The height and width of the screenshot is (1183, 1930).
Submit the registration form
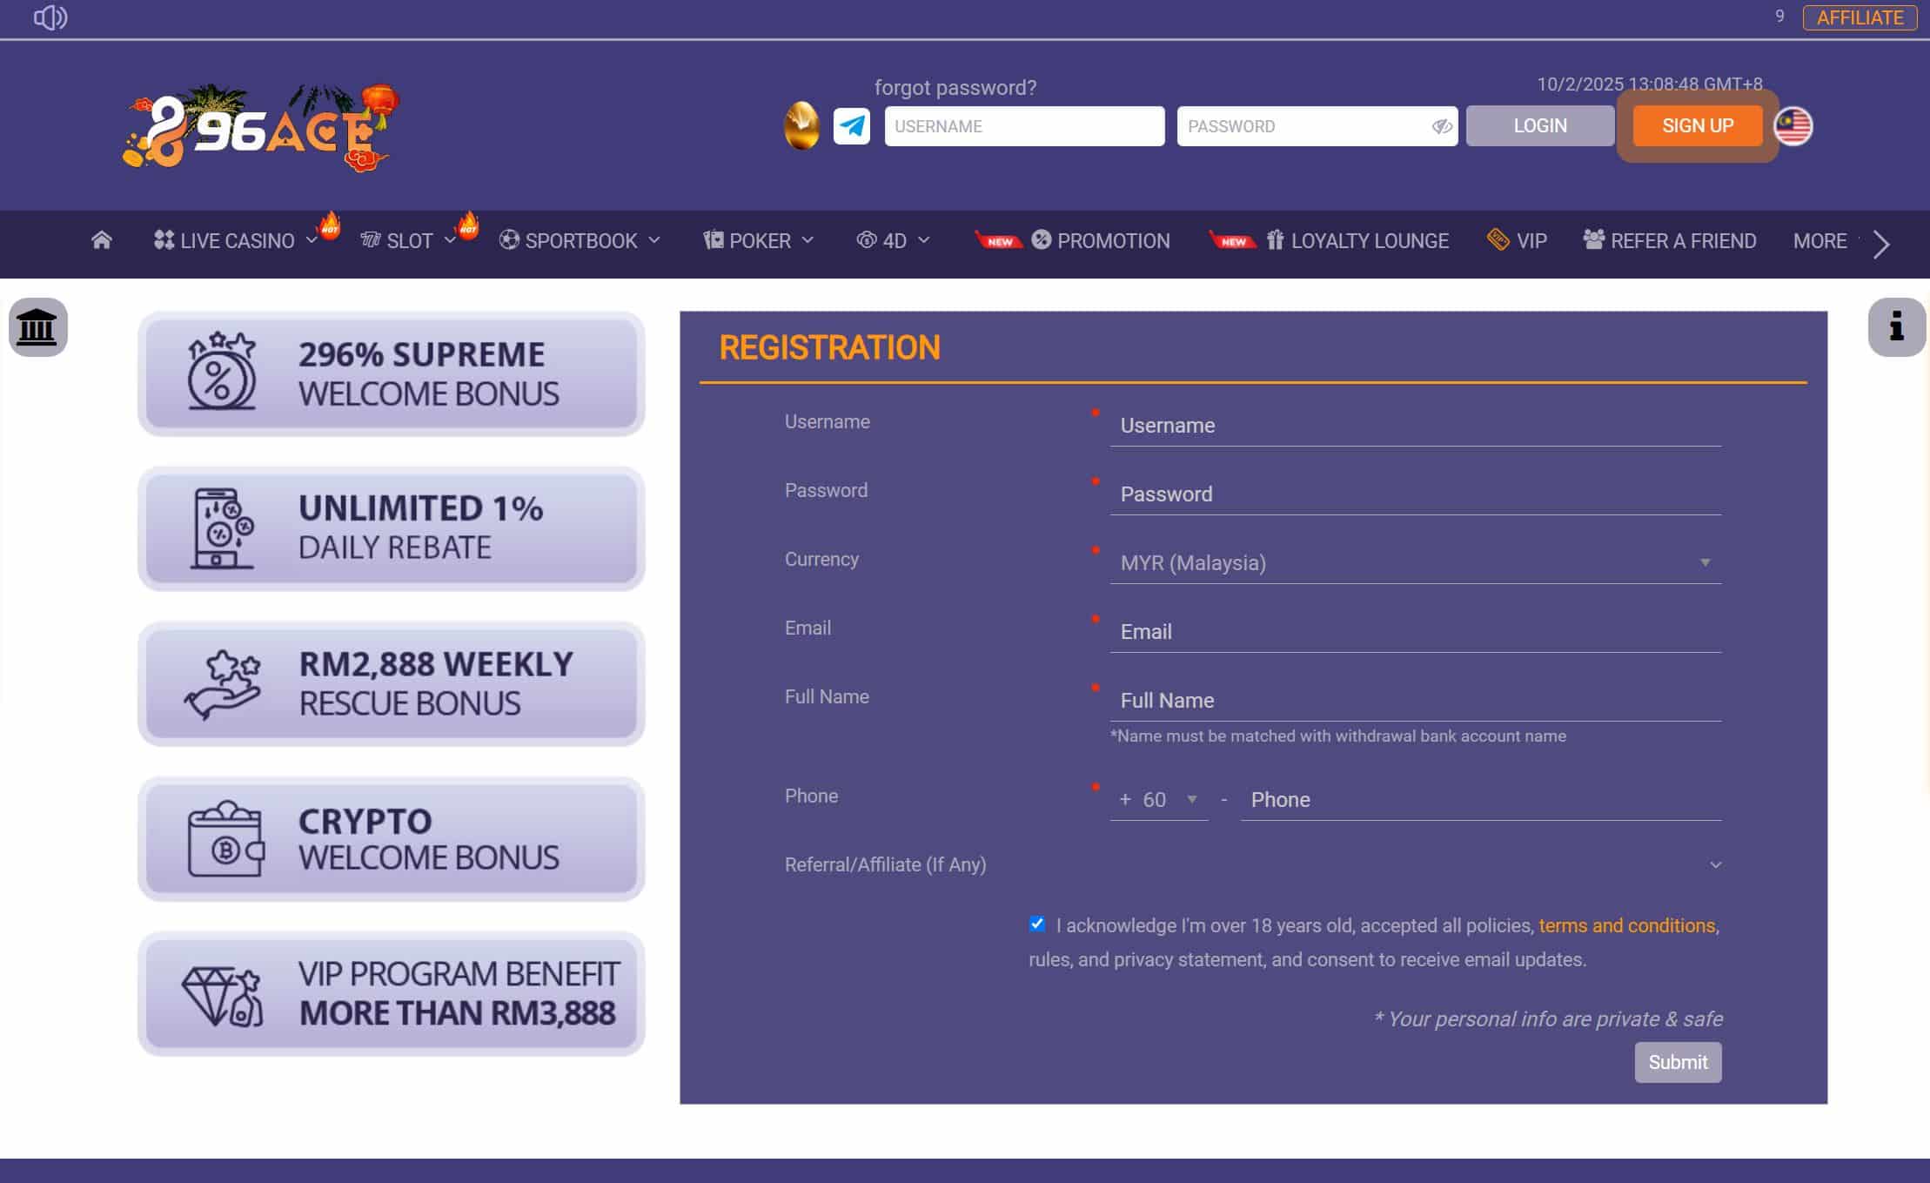(x=1677, y=1062)
